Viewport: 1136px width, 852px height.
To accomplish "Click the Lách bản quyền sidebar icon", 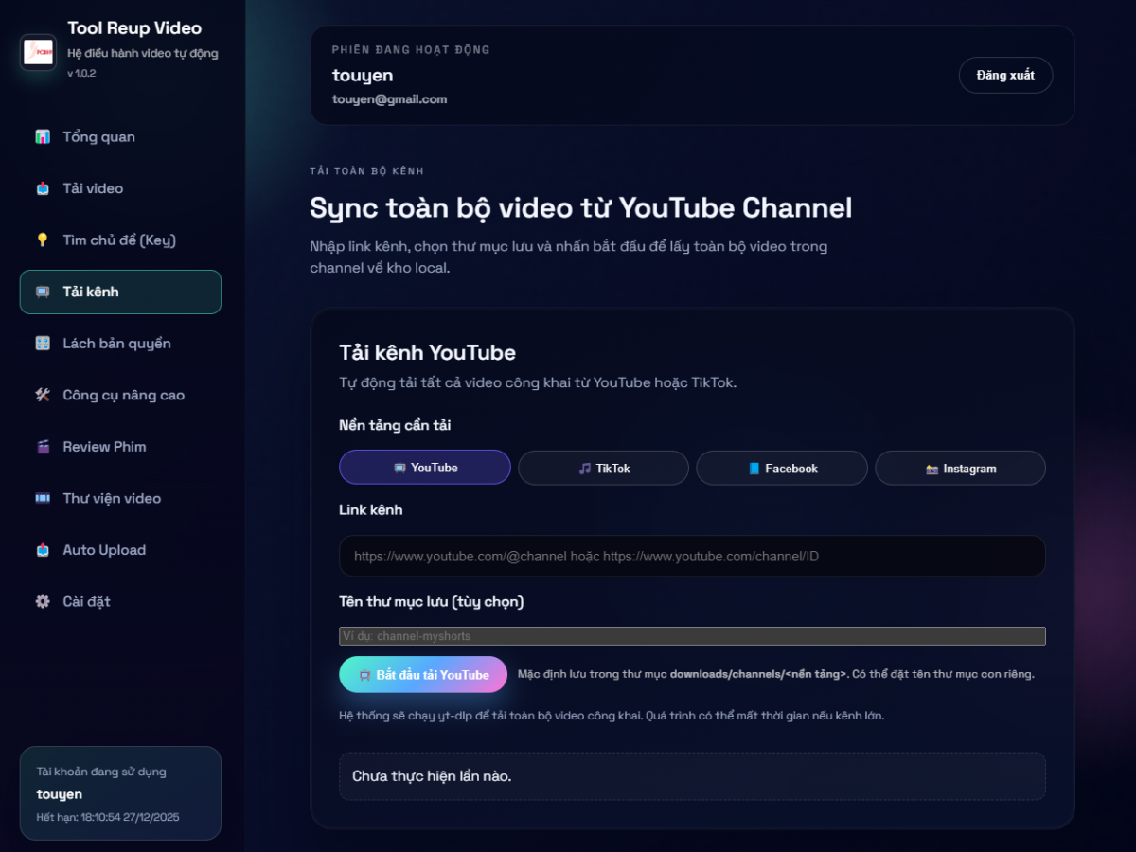I will (43, 344).
